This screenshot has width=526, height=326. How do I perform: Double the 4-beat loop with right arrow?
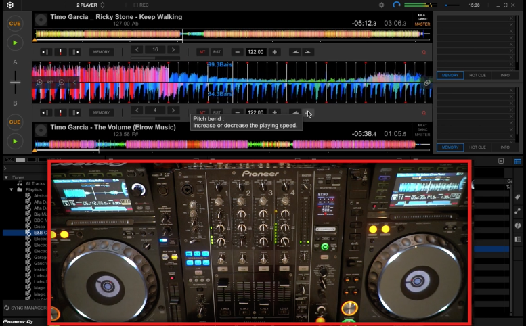(173, 110)
